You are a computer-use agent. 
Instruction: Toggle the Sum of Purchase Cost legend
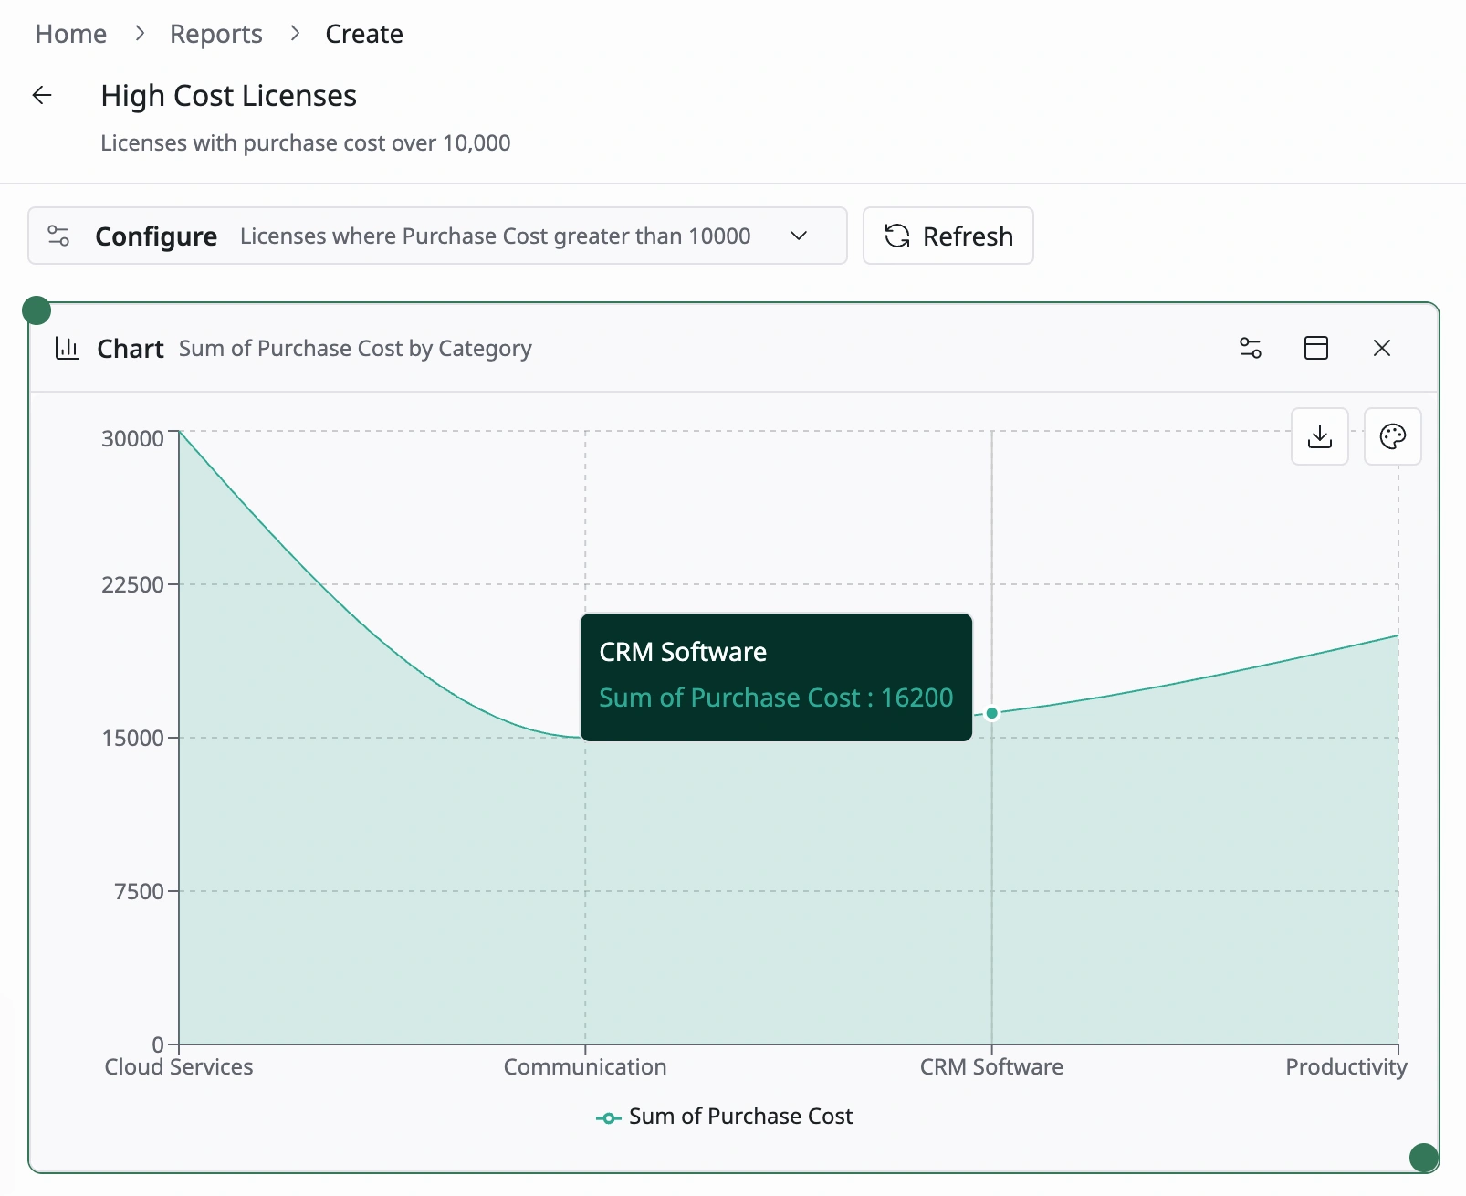point(725,1117)
